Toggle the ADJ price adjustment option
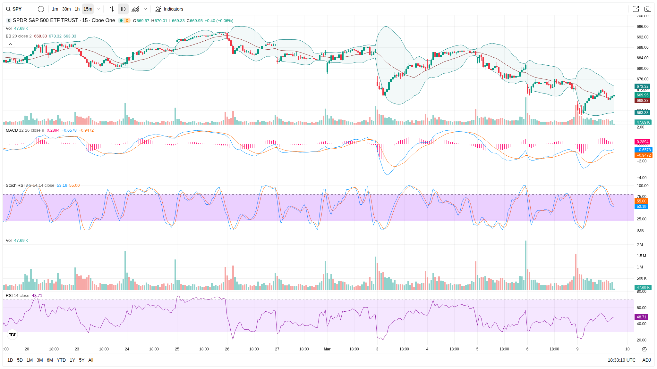Screen dimensions: 657x369 (646, 360)
